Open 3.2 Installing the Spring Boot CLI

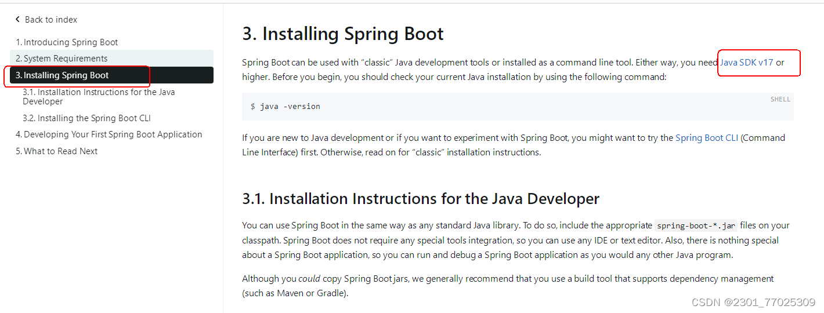[86, 118]
